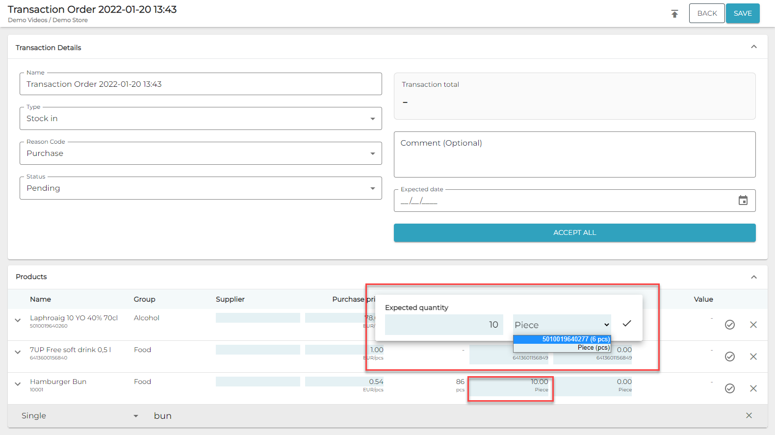The image size is (775, 435).
Task: Choose the Piece (pcs) unit option
Action: coord(562,347)
